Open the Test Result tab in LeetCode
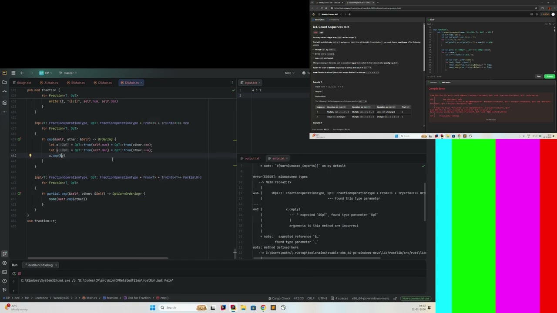The image size is (557, 313). [445, 82]
